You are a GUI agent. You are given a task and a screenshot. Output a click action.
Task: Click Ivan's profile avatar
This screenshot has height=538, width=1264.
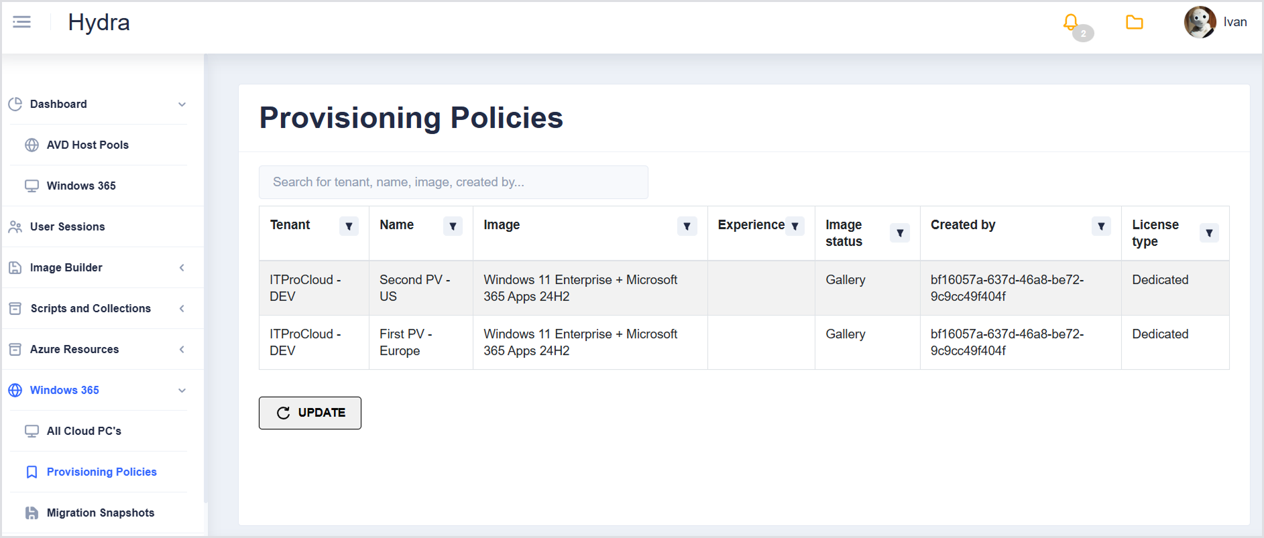(1200, 22)
